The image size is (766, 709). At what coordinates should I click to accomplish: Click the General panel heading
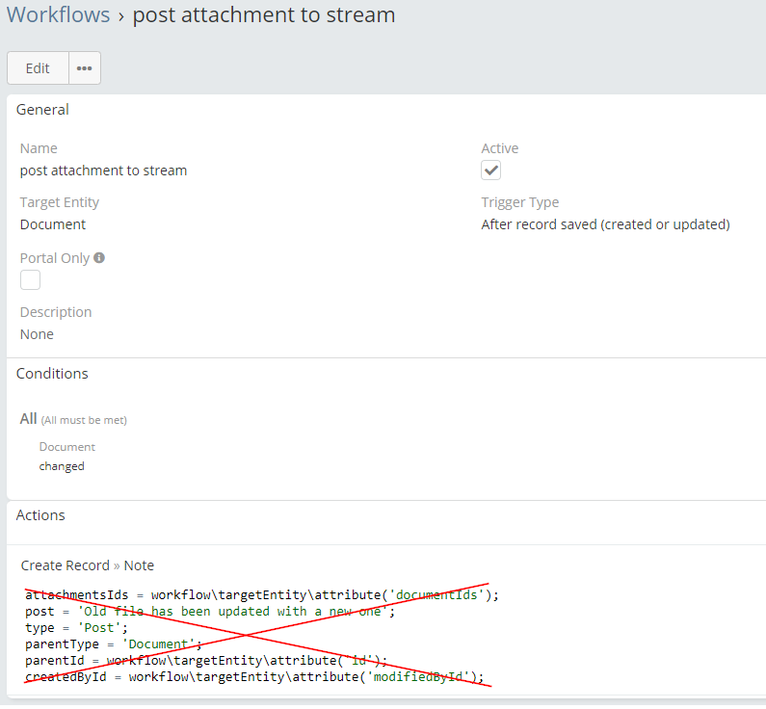[x=42, y=110]
